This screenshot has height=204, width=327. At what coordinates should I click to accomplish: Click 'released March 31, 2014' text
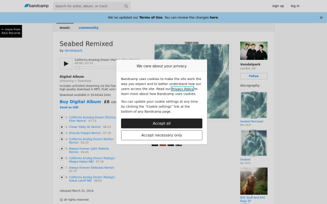point(76,191)
